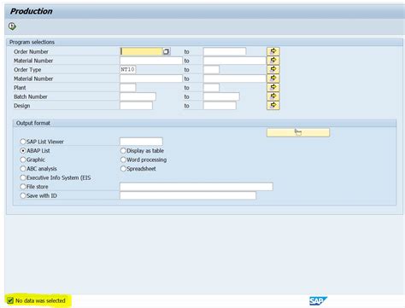Click the Production title text
Viewport: 405px width, 308px height.
(32, 11)
